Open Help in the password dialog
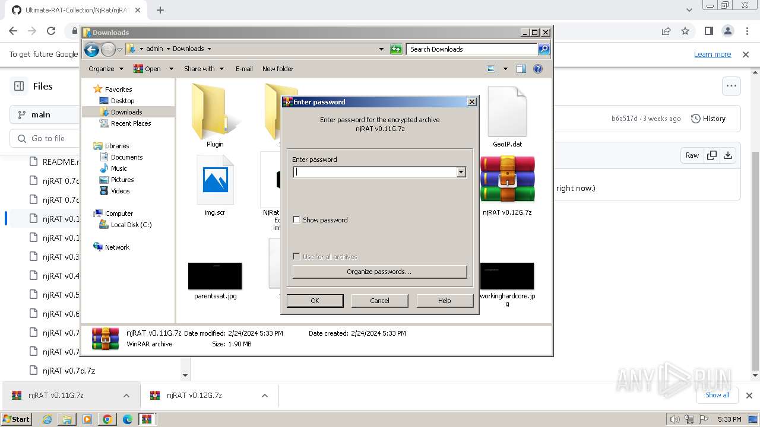 [x=445, y=301]
